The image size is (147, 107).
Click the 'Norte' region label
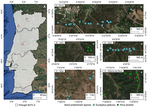tap(28, 21)
